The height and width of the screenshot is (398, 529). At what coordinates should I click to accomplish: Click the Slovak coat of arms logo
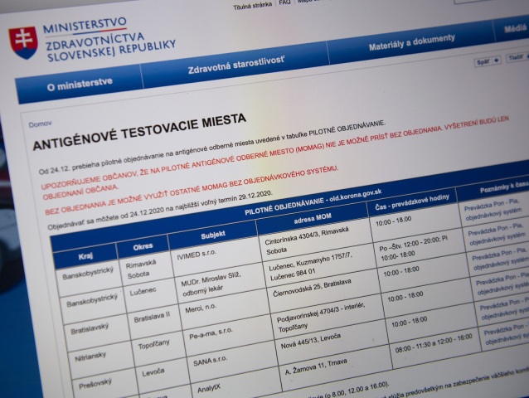(x=23, y=42)
